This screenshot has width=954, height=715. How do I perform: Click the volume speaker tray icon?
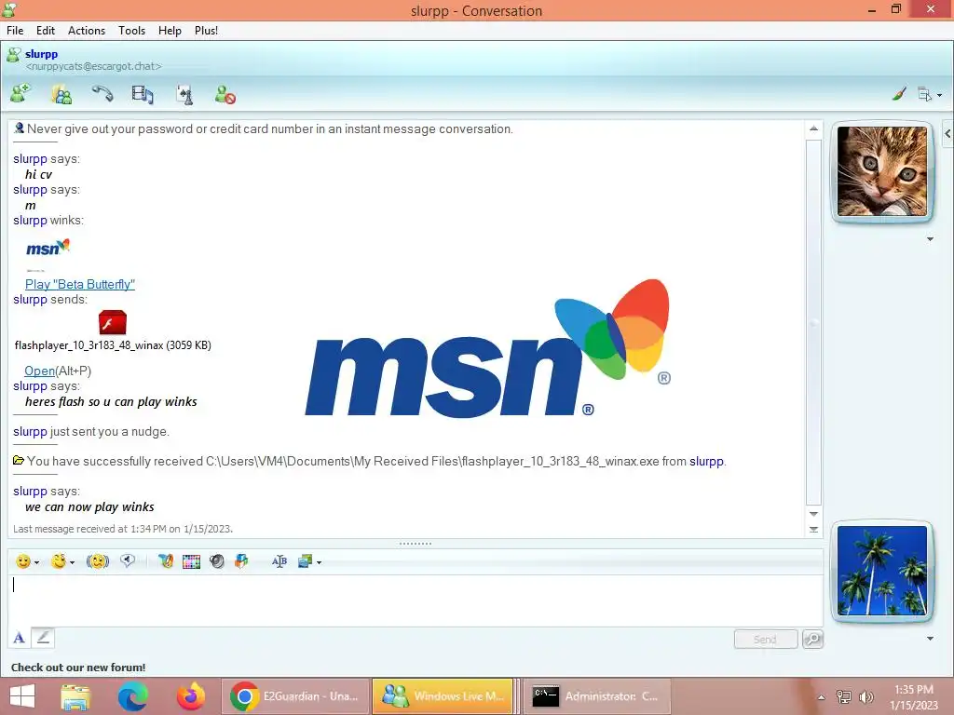865,697
